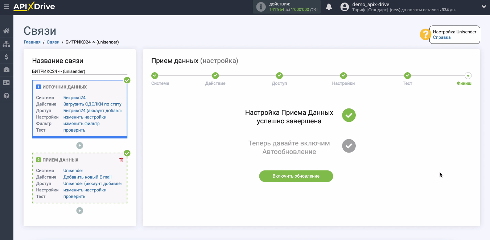Click the yellow question mark help icon

[x=425, y=34]
